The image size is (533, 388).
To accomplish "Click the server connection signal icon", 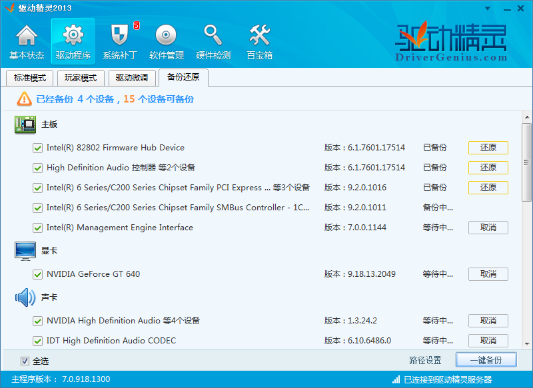I will coord(396,379).
